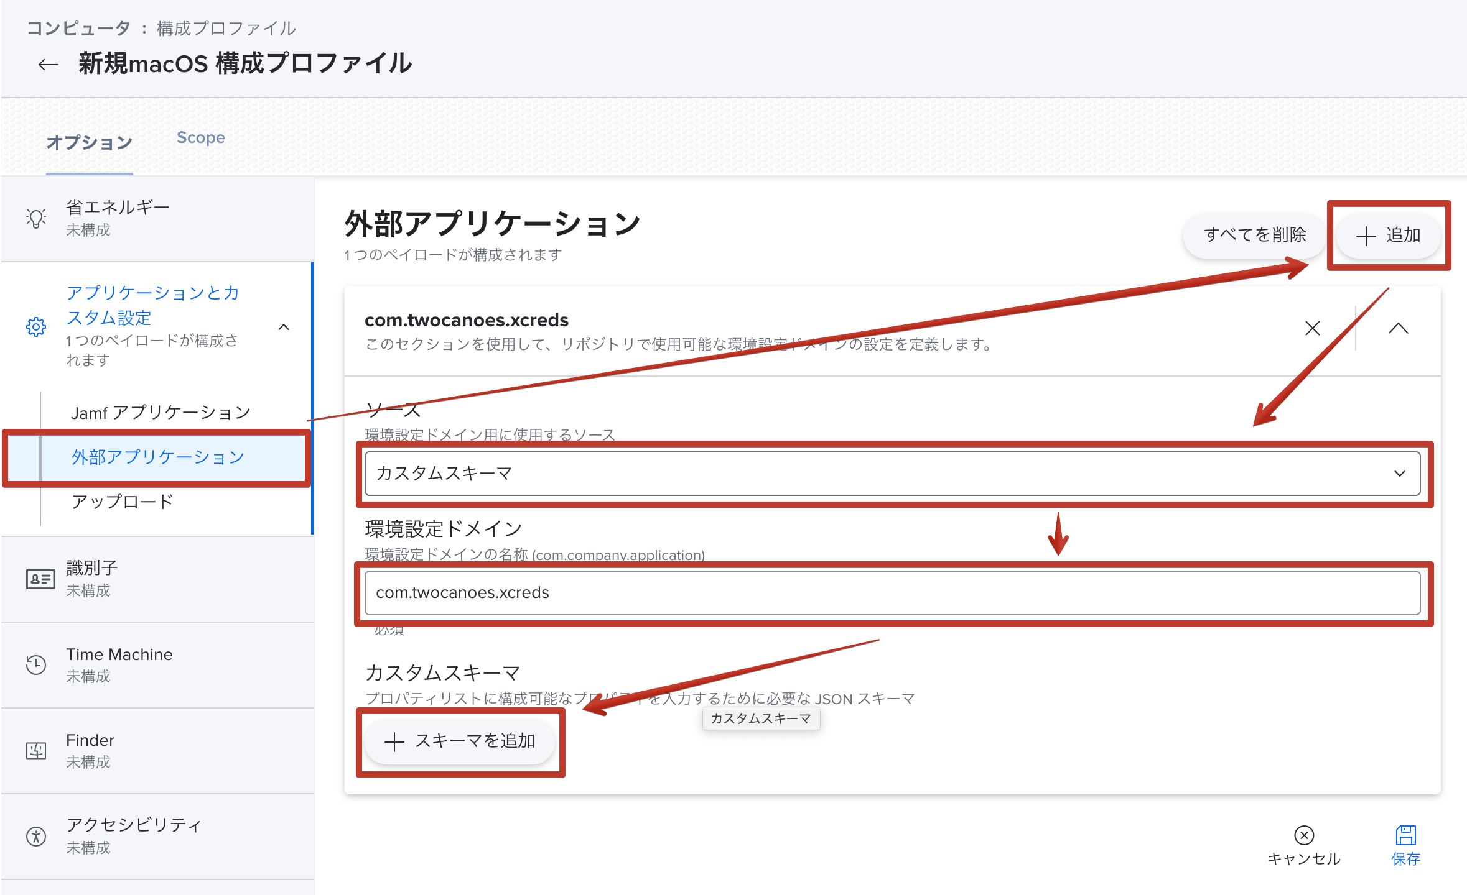1467x895 pixels.
Task: Click the スキーマを追加 button
Action: (460, 741)
